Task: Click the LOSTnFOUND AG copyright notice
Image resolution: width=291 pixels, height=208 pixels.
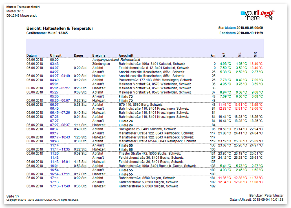Action: pyautogui.click(x=42, y=200)
